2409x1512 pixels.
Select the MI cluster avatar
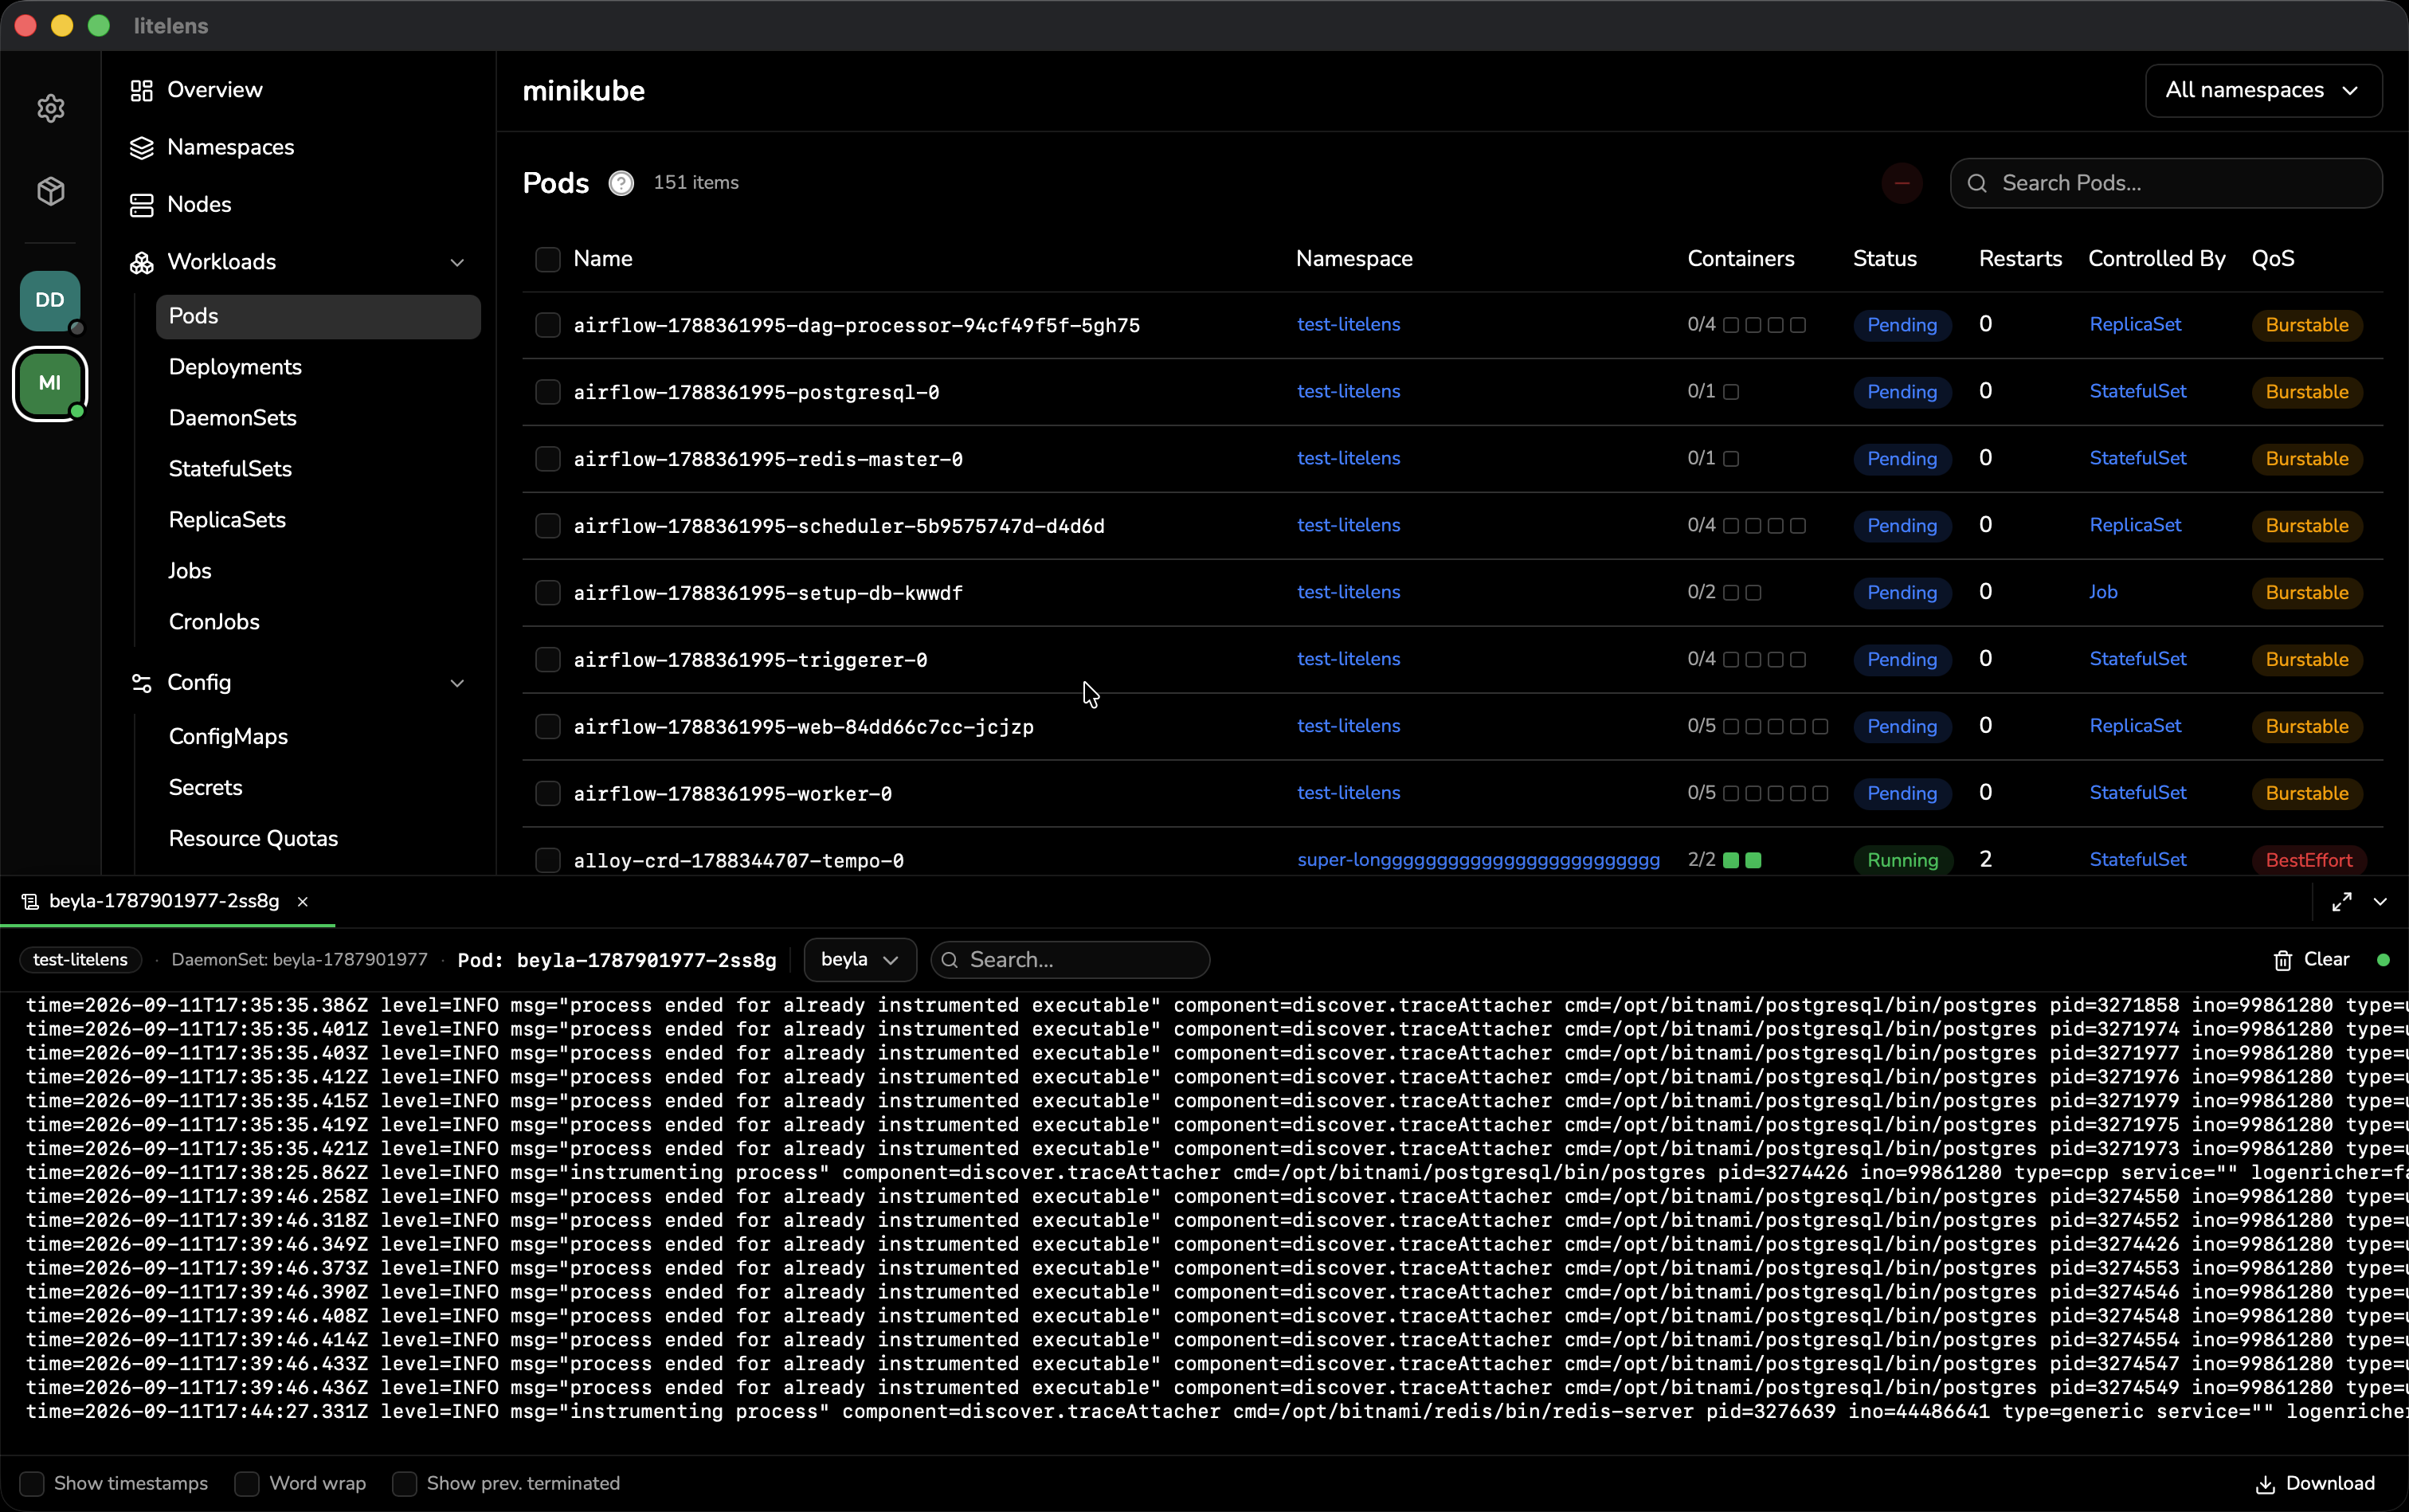point(50,383)
